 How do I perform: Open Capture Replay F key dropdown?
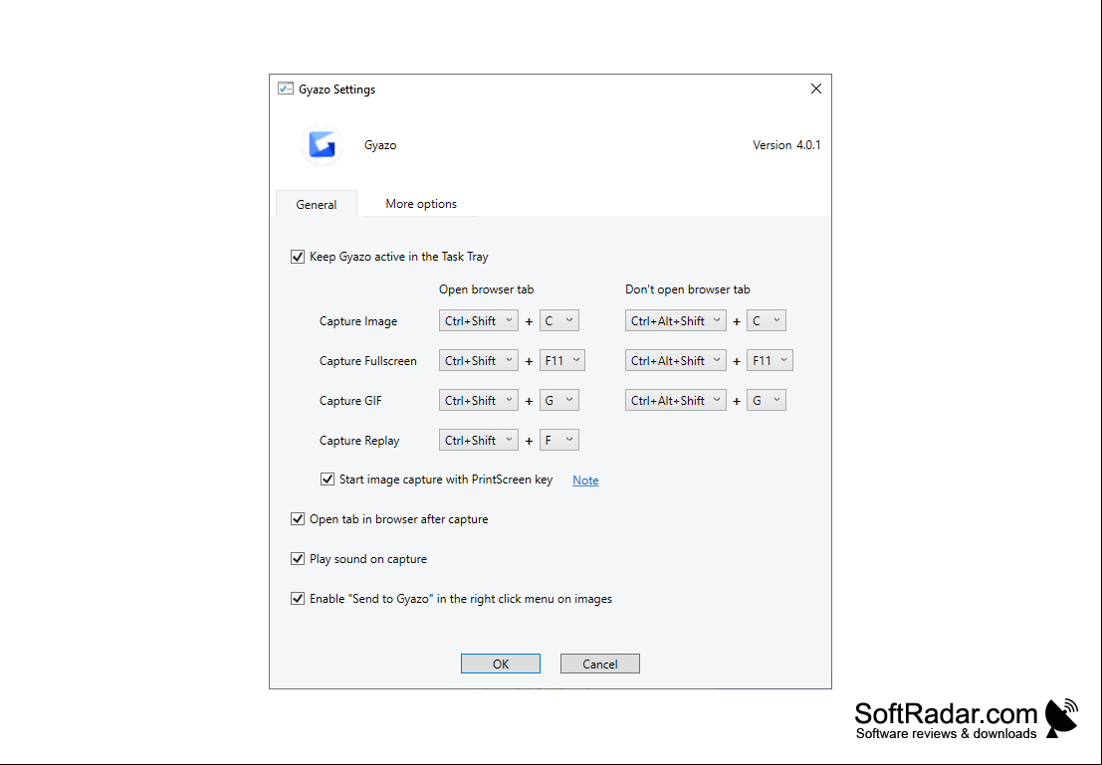pos(559,441)
